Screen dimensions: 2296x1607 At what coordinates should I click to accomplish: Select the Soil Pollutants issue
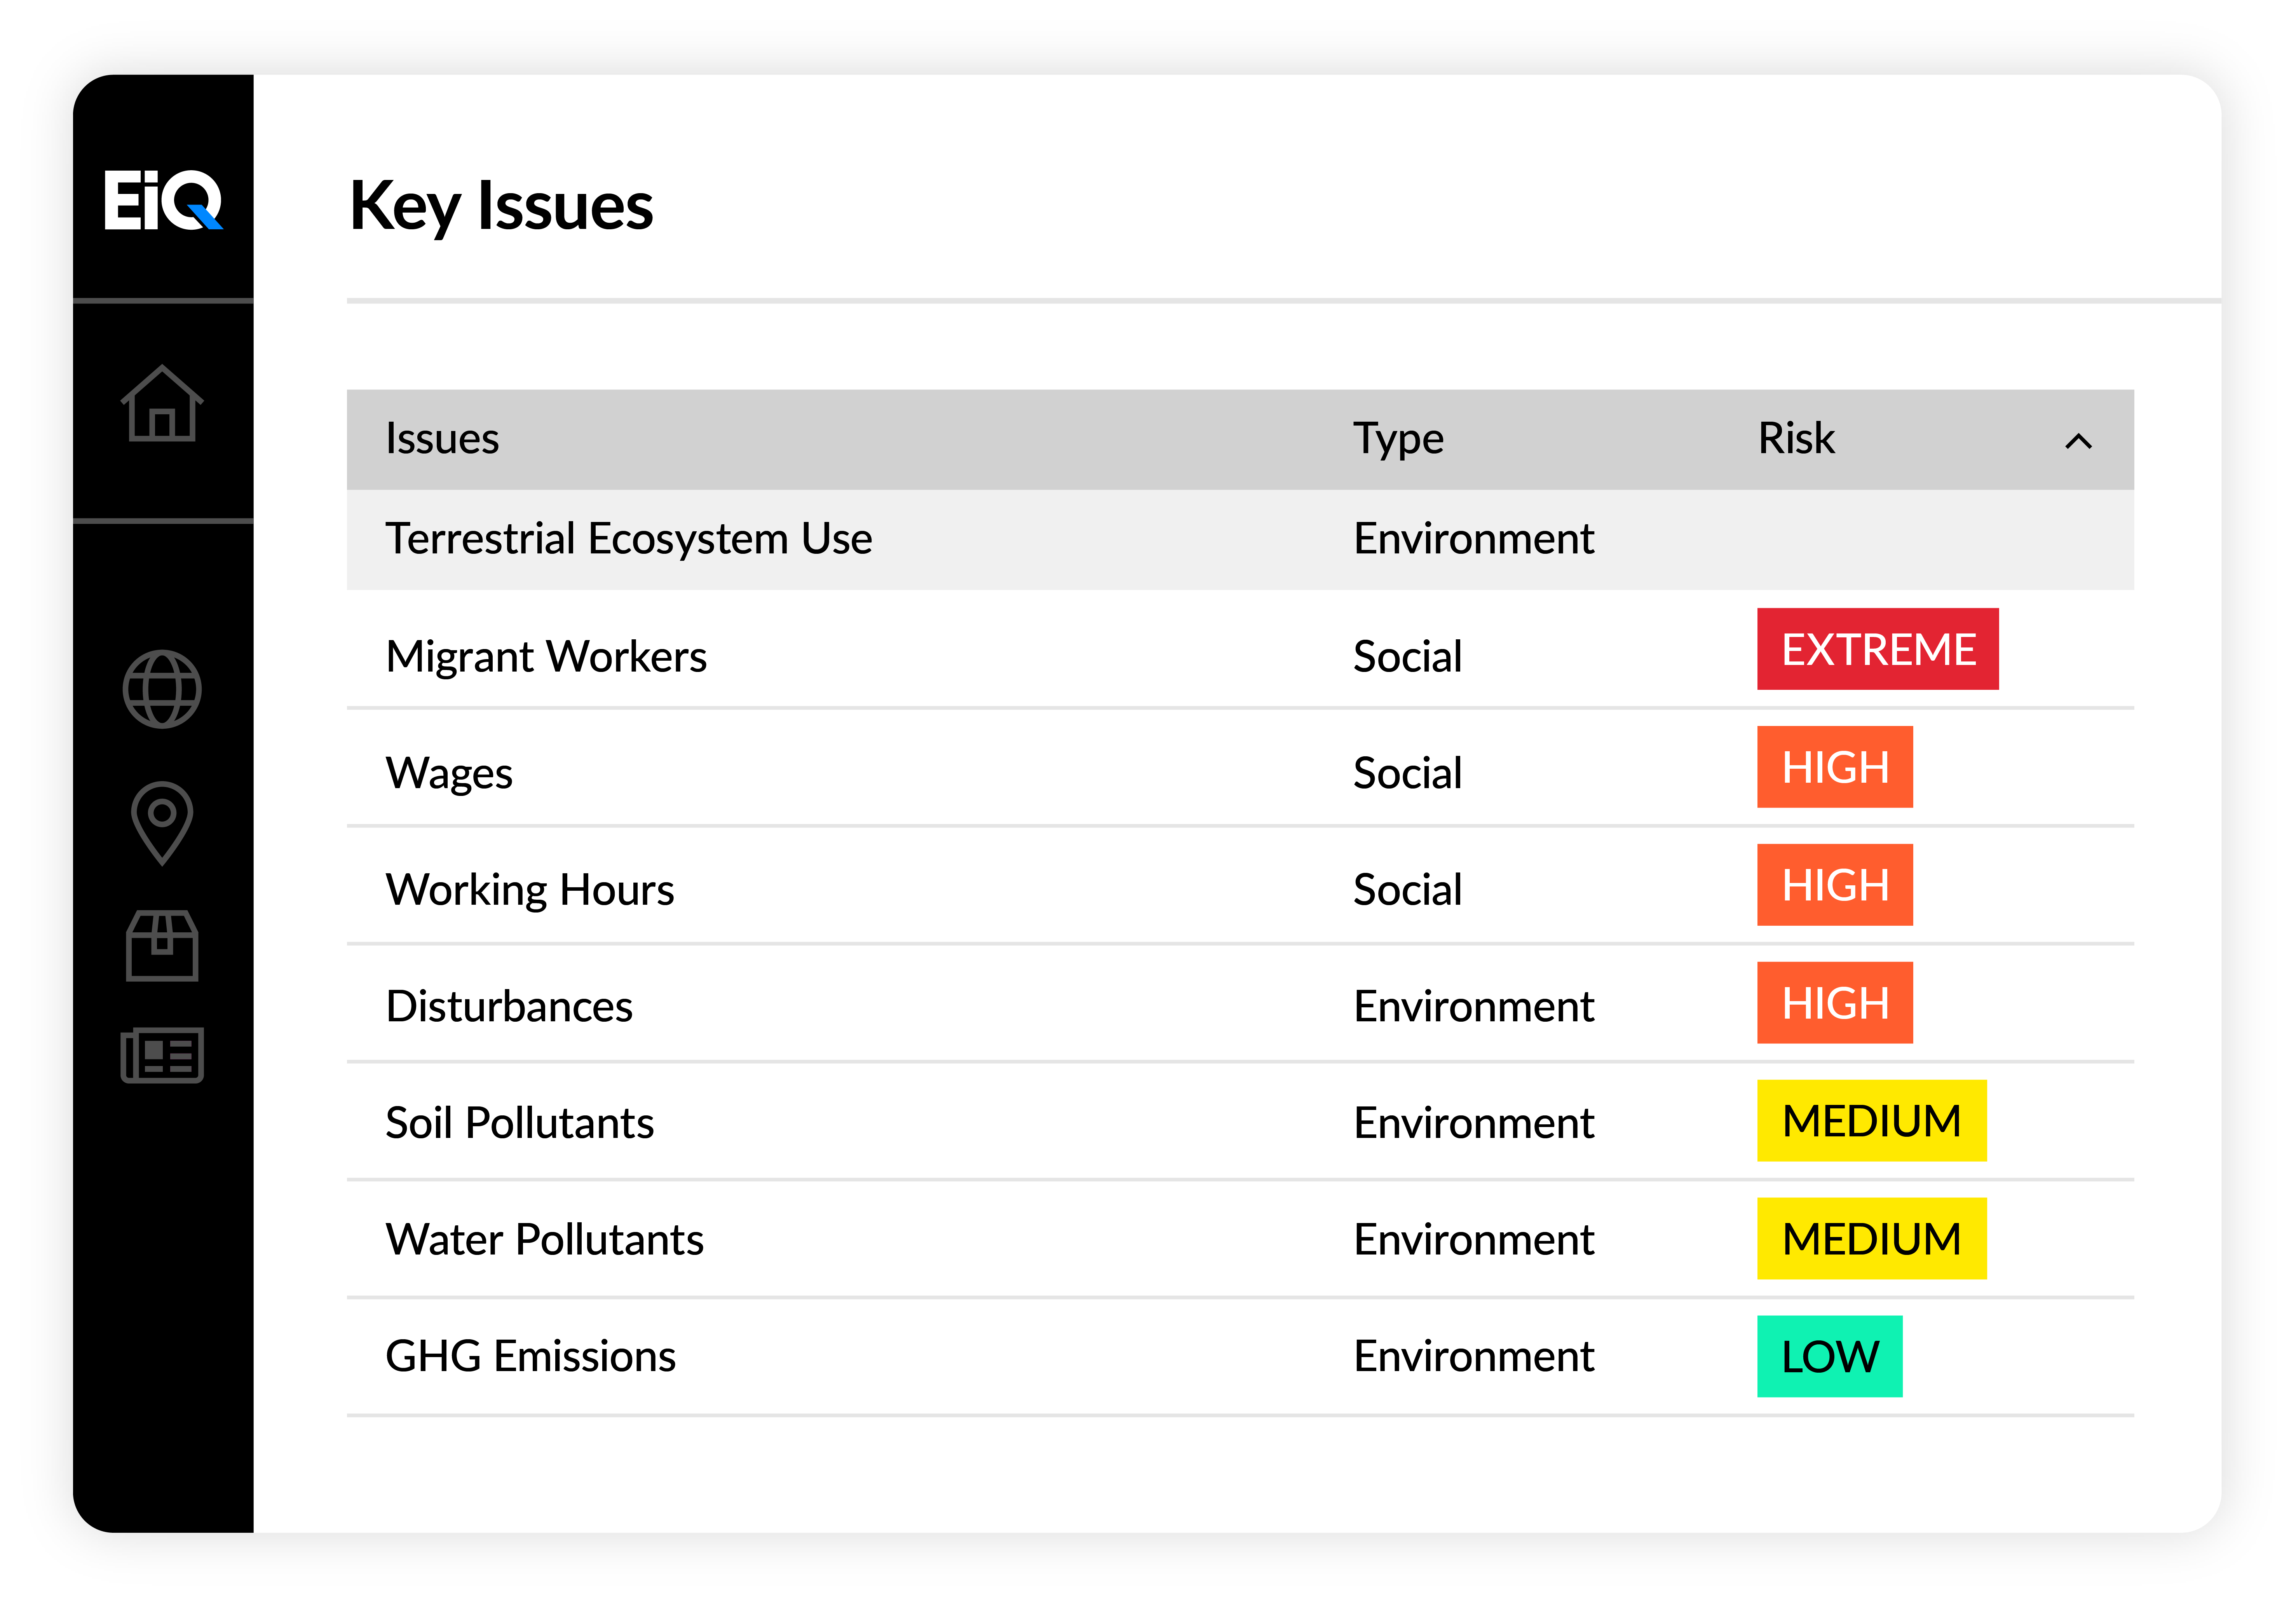pos(520,1123)
